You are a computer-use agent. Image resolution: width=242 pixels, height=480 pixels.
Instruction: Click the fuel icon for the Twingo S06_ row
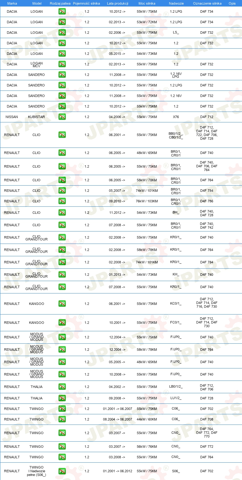point(62,471)
